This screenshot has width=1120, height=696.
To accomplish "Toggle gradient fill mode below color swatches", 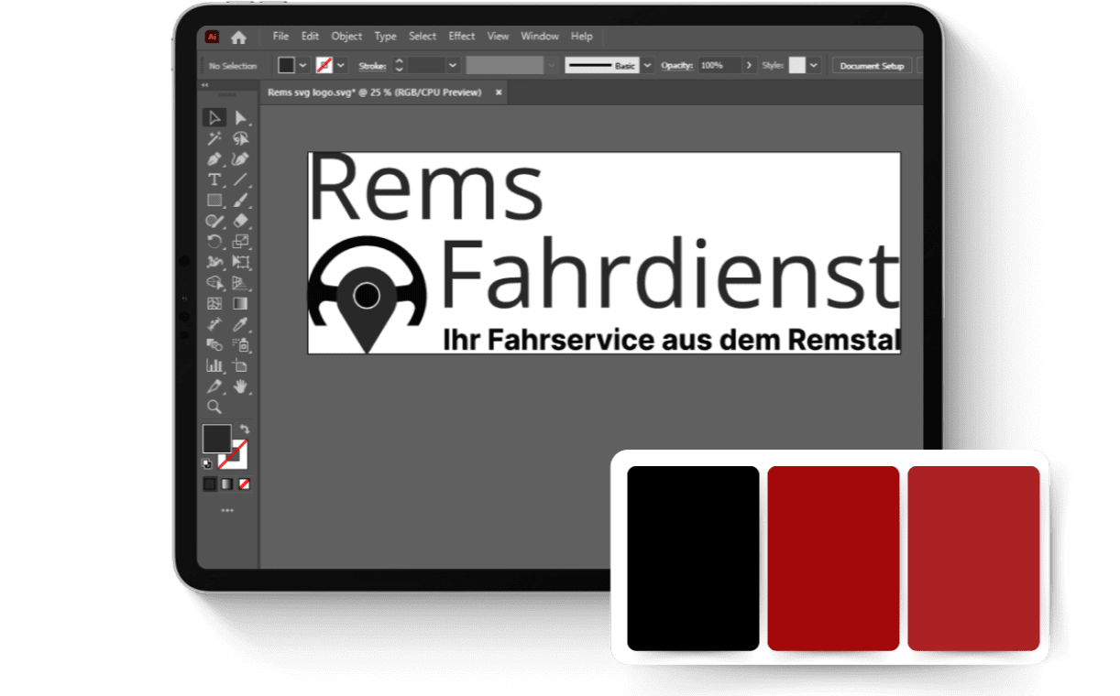I will point(226,484).
